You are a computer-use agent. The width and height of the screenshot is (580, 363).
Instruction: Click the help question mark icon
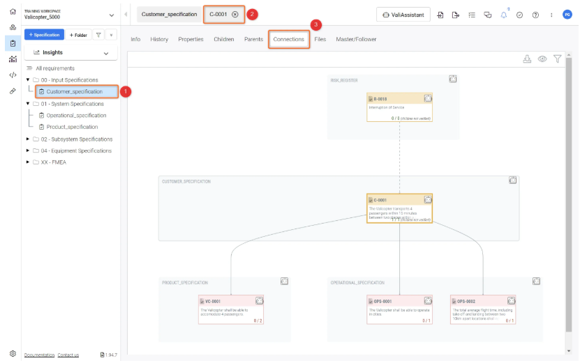click(x=535, y=15)
